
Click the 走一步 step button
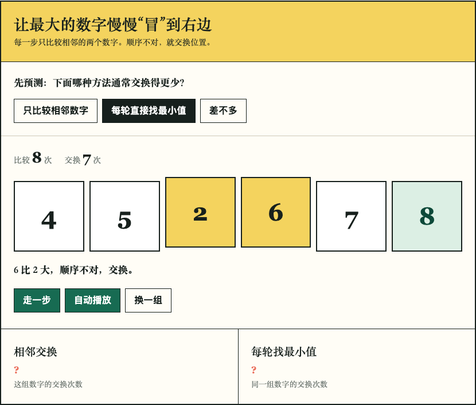[x=37, y=300]
